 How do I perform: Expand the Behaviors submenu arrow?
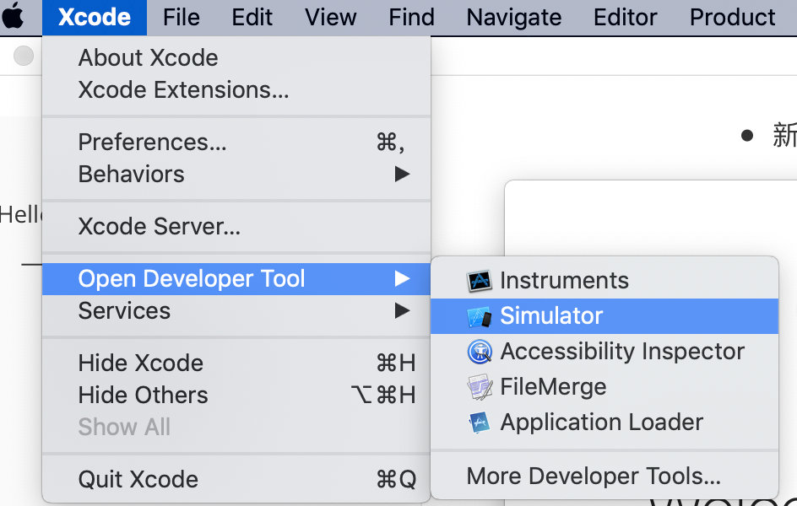click(x=402, y=175)
